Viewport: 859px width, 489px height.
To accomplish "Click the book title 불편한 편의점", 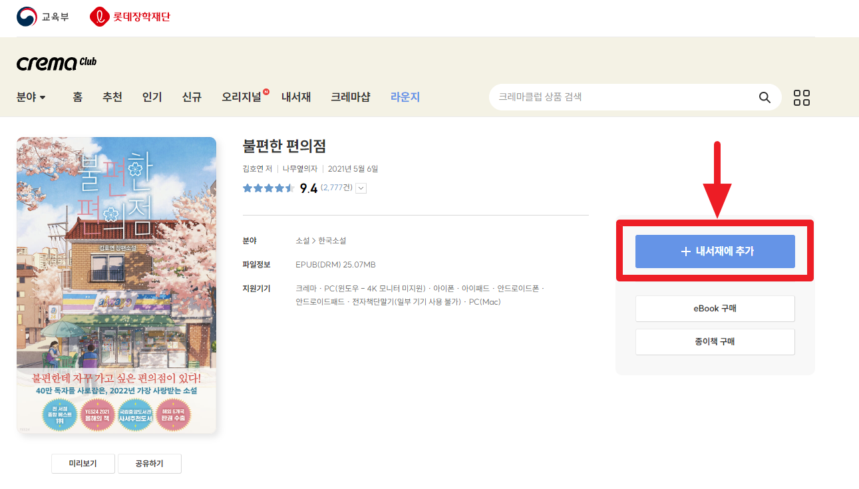I will [284, 146].
